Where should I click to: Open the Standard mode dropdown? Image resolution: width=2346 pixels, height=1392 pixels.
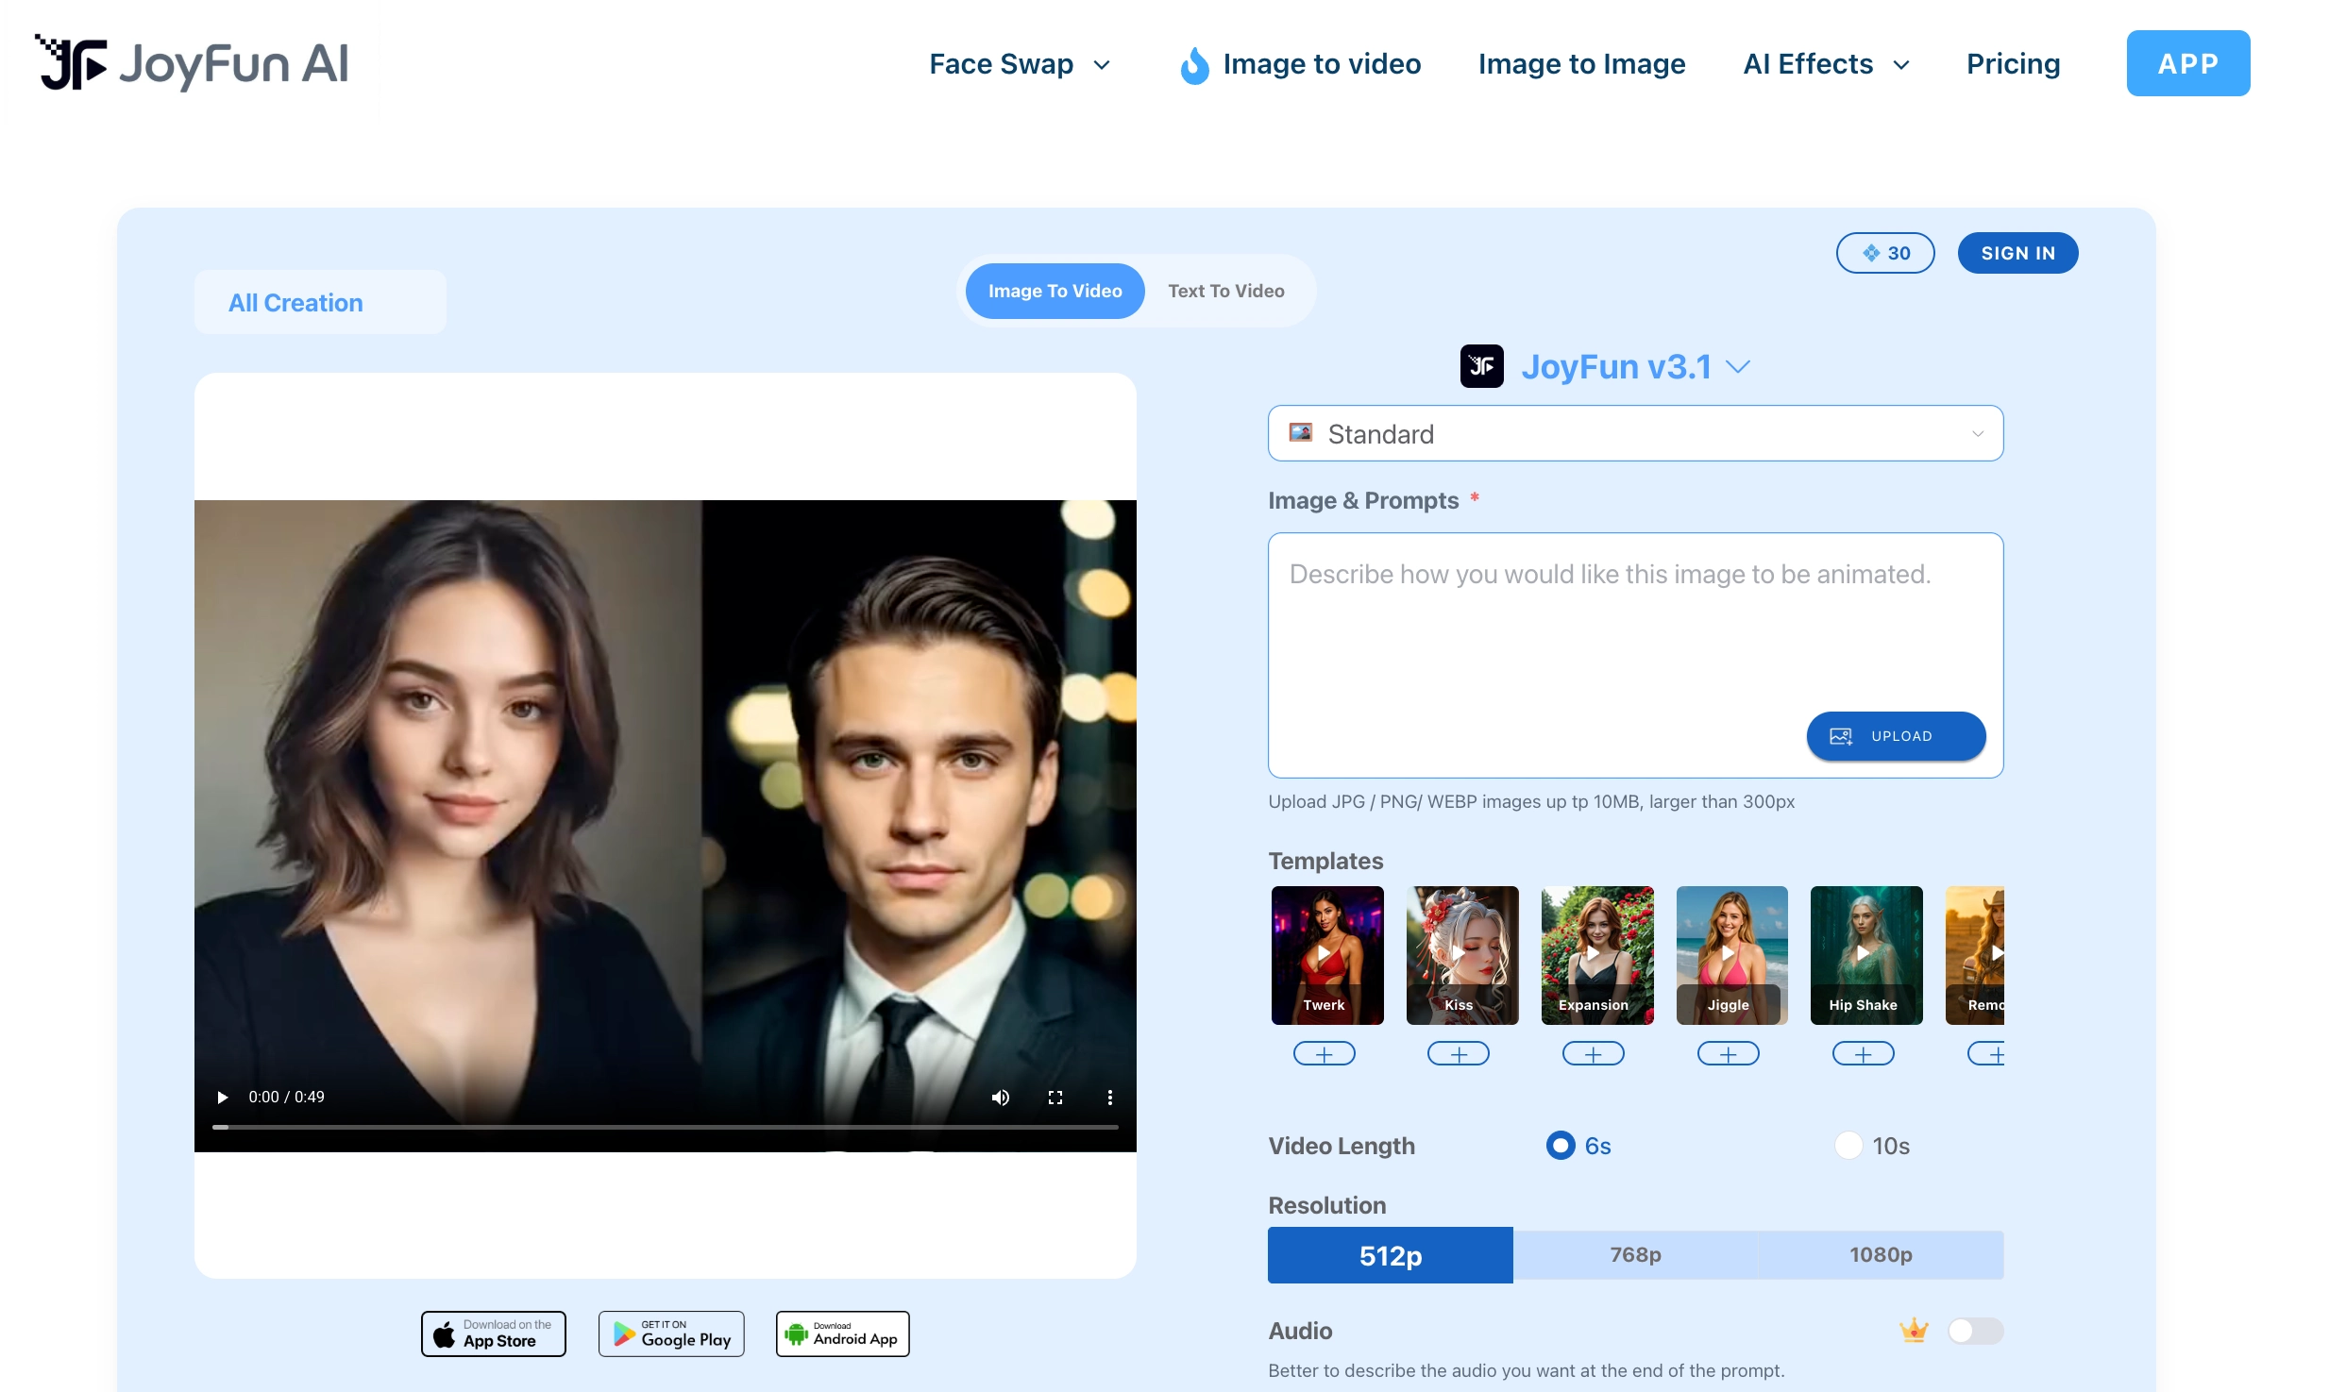[x=1635, y=434]
